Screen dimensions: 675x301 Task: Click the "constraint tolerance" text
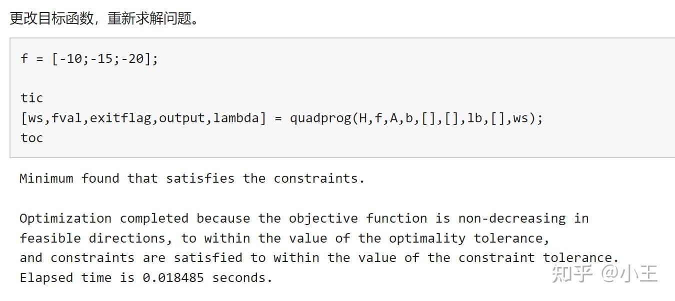(x=538, y=258)
